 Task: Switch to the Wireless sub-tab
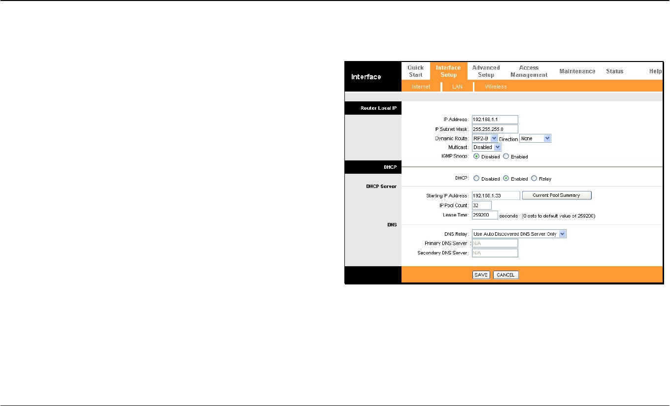pos(496,87)
